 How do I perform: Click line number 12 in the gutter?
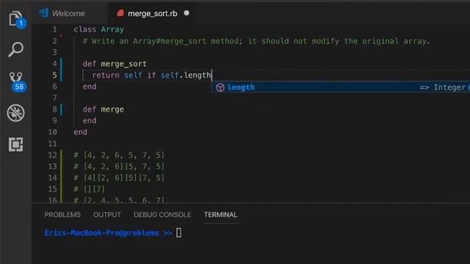pos(52,155)
